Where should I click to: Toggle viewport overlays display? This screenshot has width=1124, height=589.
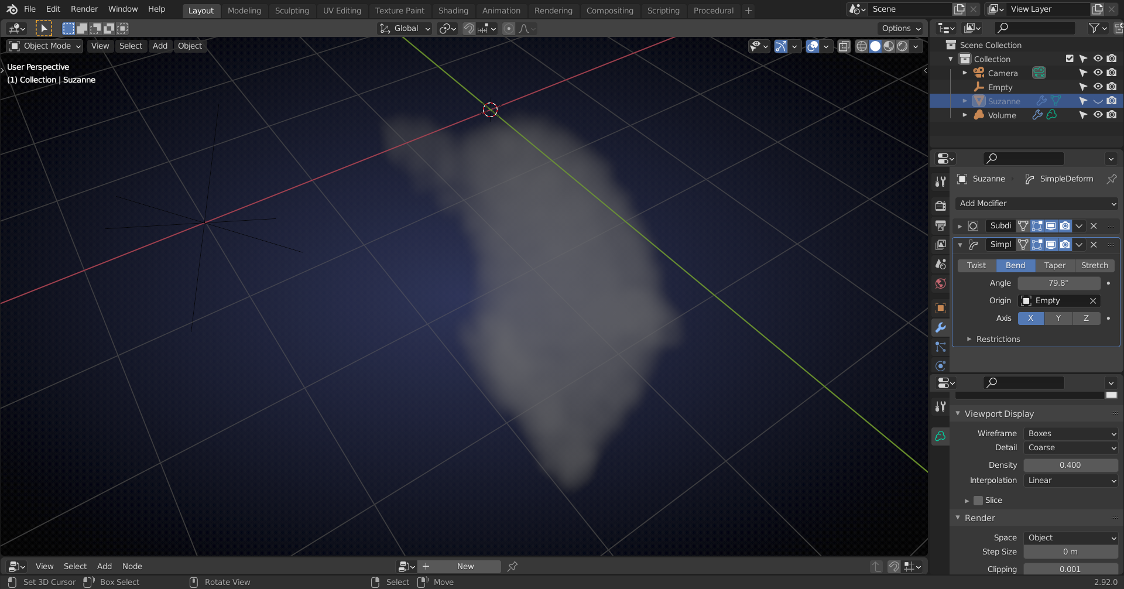point(812,46)
